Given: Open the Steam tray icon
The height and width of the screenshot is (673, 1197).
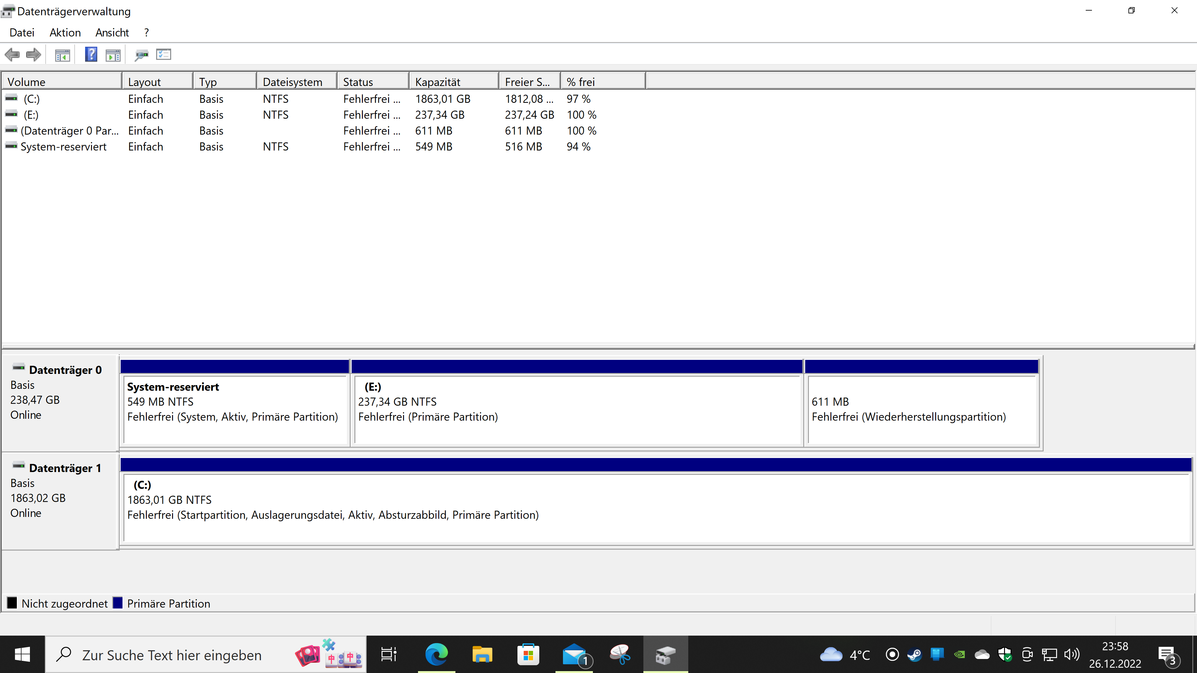Looking at the screenshot, I should (915, 655).
